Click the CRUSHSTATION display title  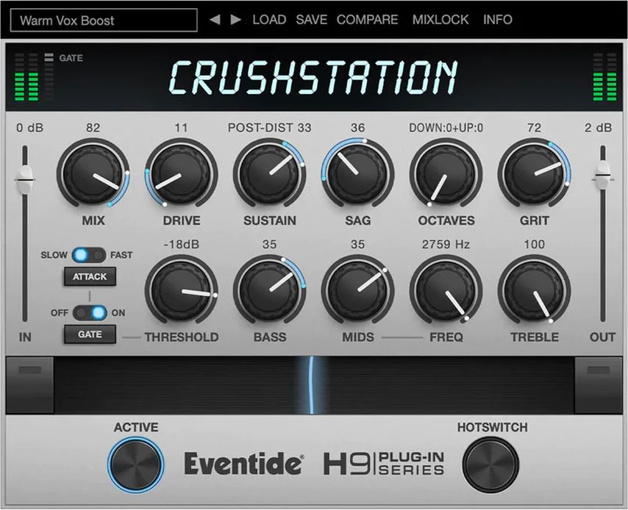[313, 77]
